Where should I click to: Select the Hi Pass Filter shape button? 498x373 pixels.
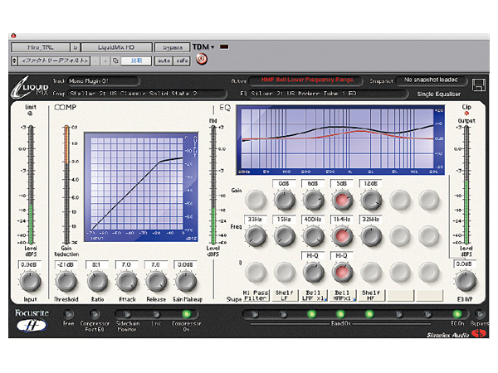pos(256,296)
